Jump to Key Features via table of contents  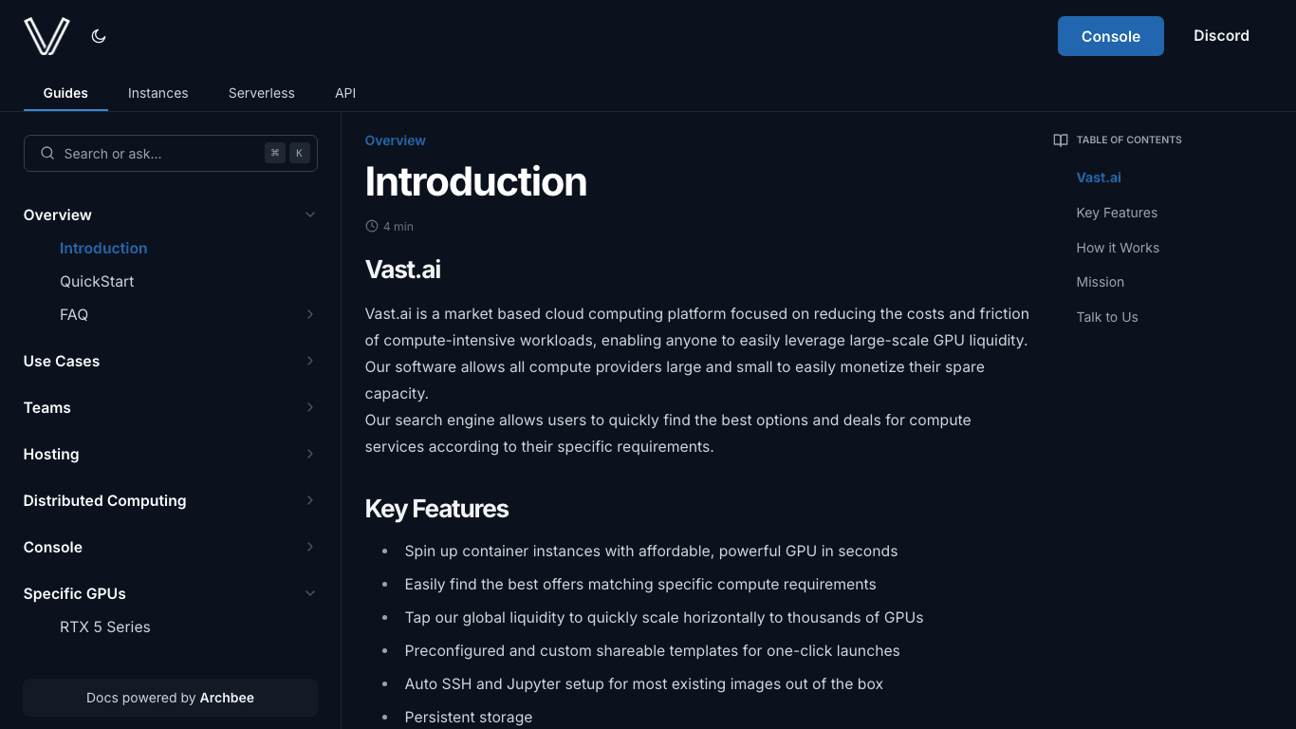click(x=1117, y=213)
